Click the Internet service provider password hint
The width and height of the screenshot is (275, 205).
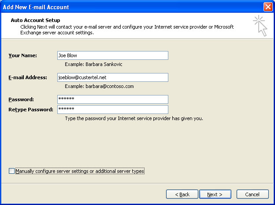(x=134, y=118)
